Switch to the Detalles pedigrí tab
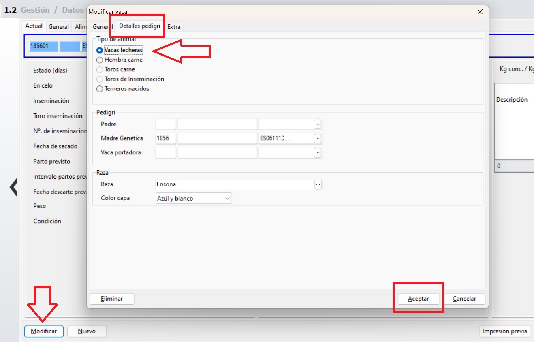This screenshot has height=342, width=534. 140,26
